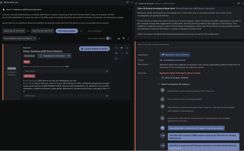Image resolution: width=244 pixels, height=151 pixels.
Task: Click the assign user icon on the alert
Action: tap(116, 58)
